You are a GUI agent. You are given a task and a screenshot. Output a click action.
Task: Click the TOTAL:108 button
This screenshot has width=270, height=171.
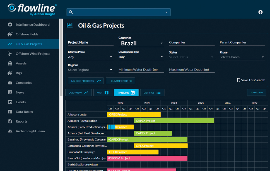click(257, 92)
